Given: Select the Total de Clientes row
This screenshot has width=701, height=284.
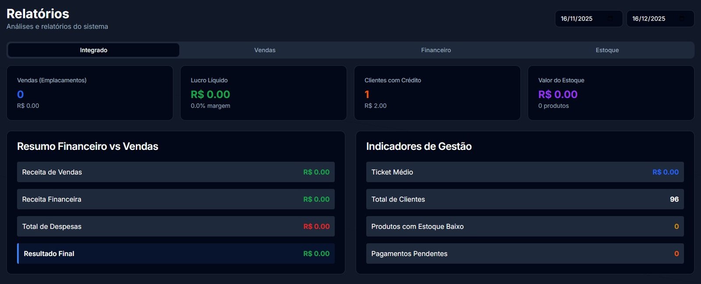Looking at the screenshot, I should click(525, 199).
